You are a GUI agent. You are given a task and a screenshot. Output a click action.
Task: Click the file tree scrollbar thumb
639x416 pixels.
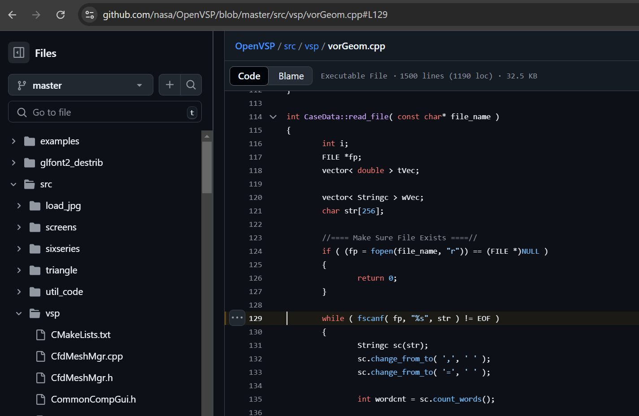pyautogui.click(x=207, y=167)
